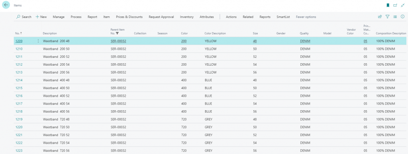
Task: Select Waistband 200 52 description cell
Action: pos(56,57)
